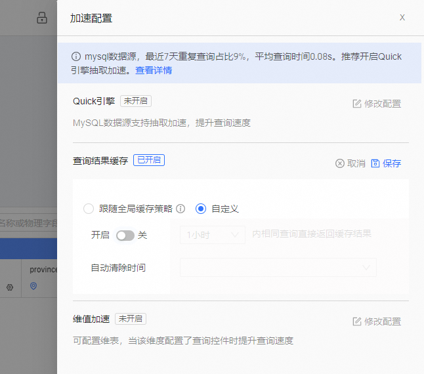Click 修改配置 for 维值加速
Image resolution: width=424 pixels, height=374 pixels.
coord(377,322)
